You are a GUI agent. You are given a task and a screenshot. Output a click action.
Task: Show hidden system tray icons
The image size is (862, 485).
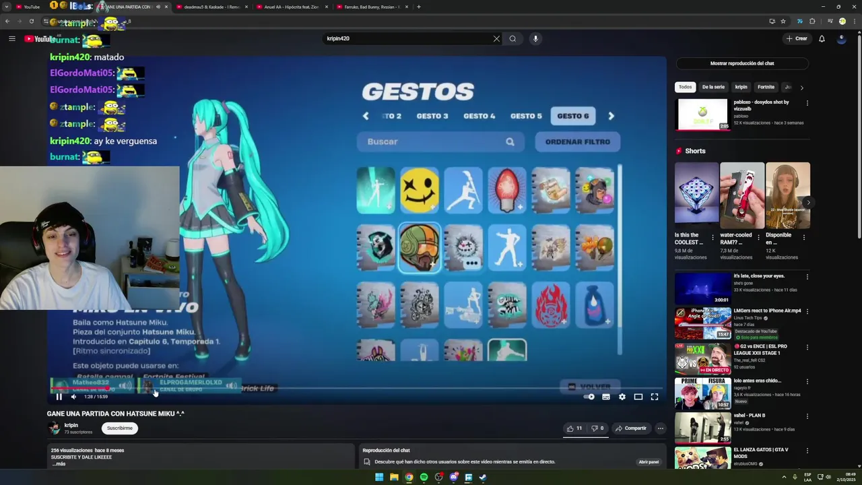785,478
